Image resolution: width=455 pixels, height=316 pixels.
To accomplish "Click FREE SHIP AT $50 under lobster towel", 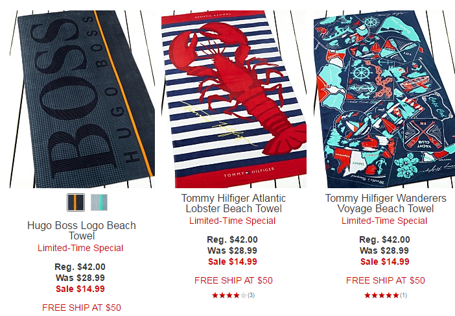I will coord(233,280).
